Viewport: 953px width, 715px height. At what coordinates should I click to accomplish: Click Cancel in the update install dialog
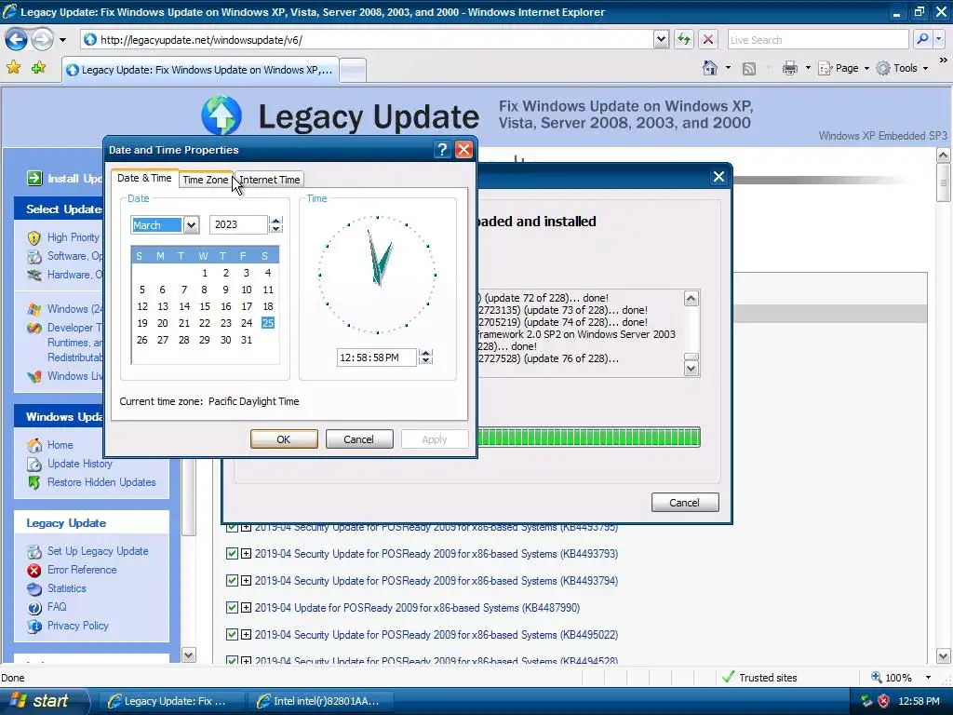pos(685,503)
